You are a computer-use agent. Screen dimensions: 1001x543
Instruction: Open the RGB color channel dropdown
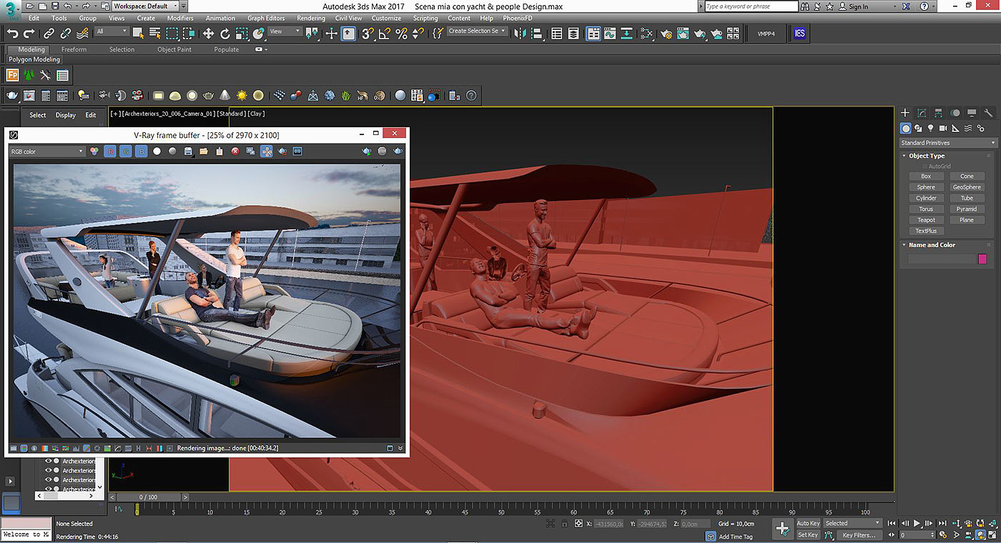(x=47, y=151)
